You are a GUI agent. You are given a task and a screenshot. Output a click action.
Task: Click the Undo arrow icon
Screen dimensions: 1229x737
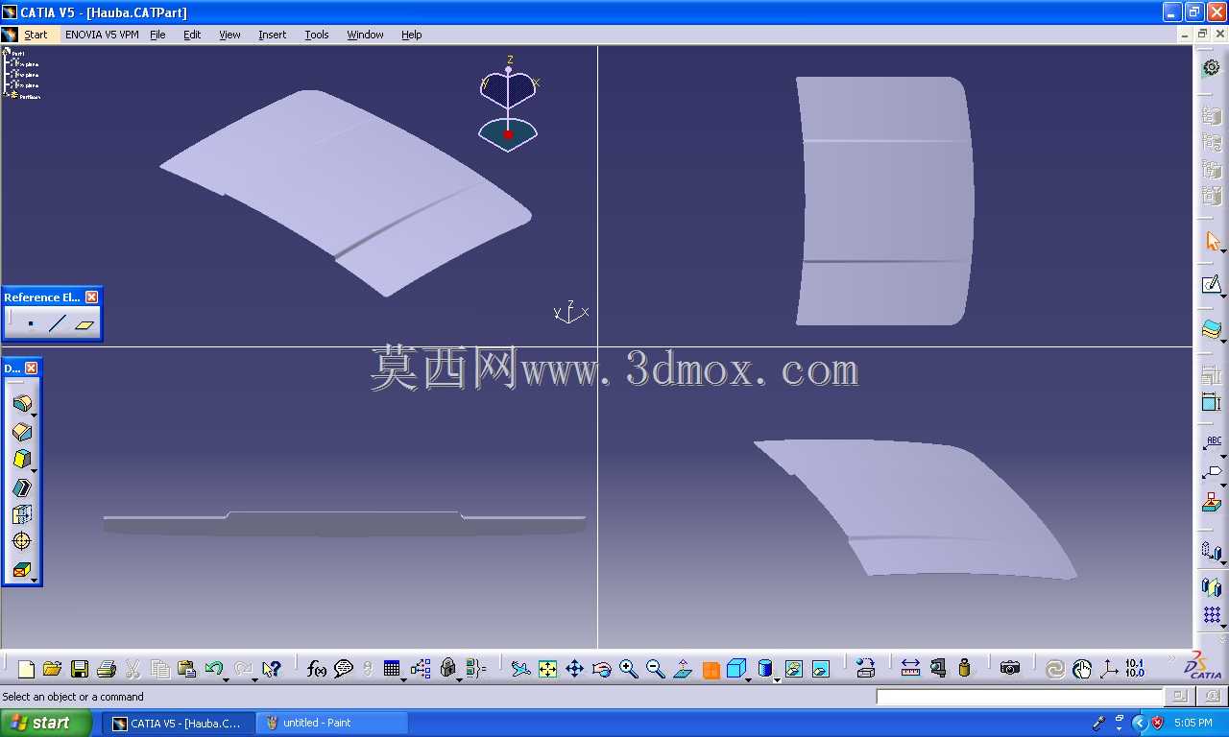(213, 669)
